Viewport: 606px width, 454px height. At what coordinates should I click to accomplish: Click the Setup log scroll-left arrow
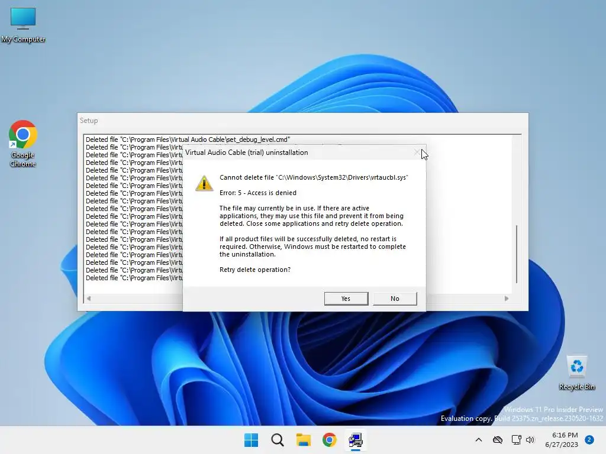tap(89, 298)
